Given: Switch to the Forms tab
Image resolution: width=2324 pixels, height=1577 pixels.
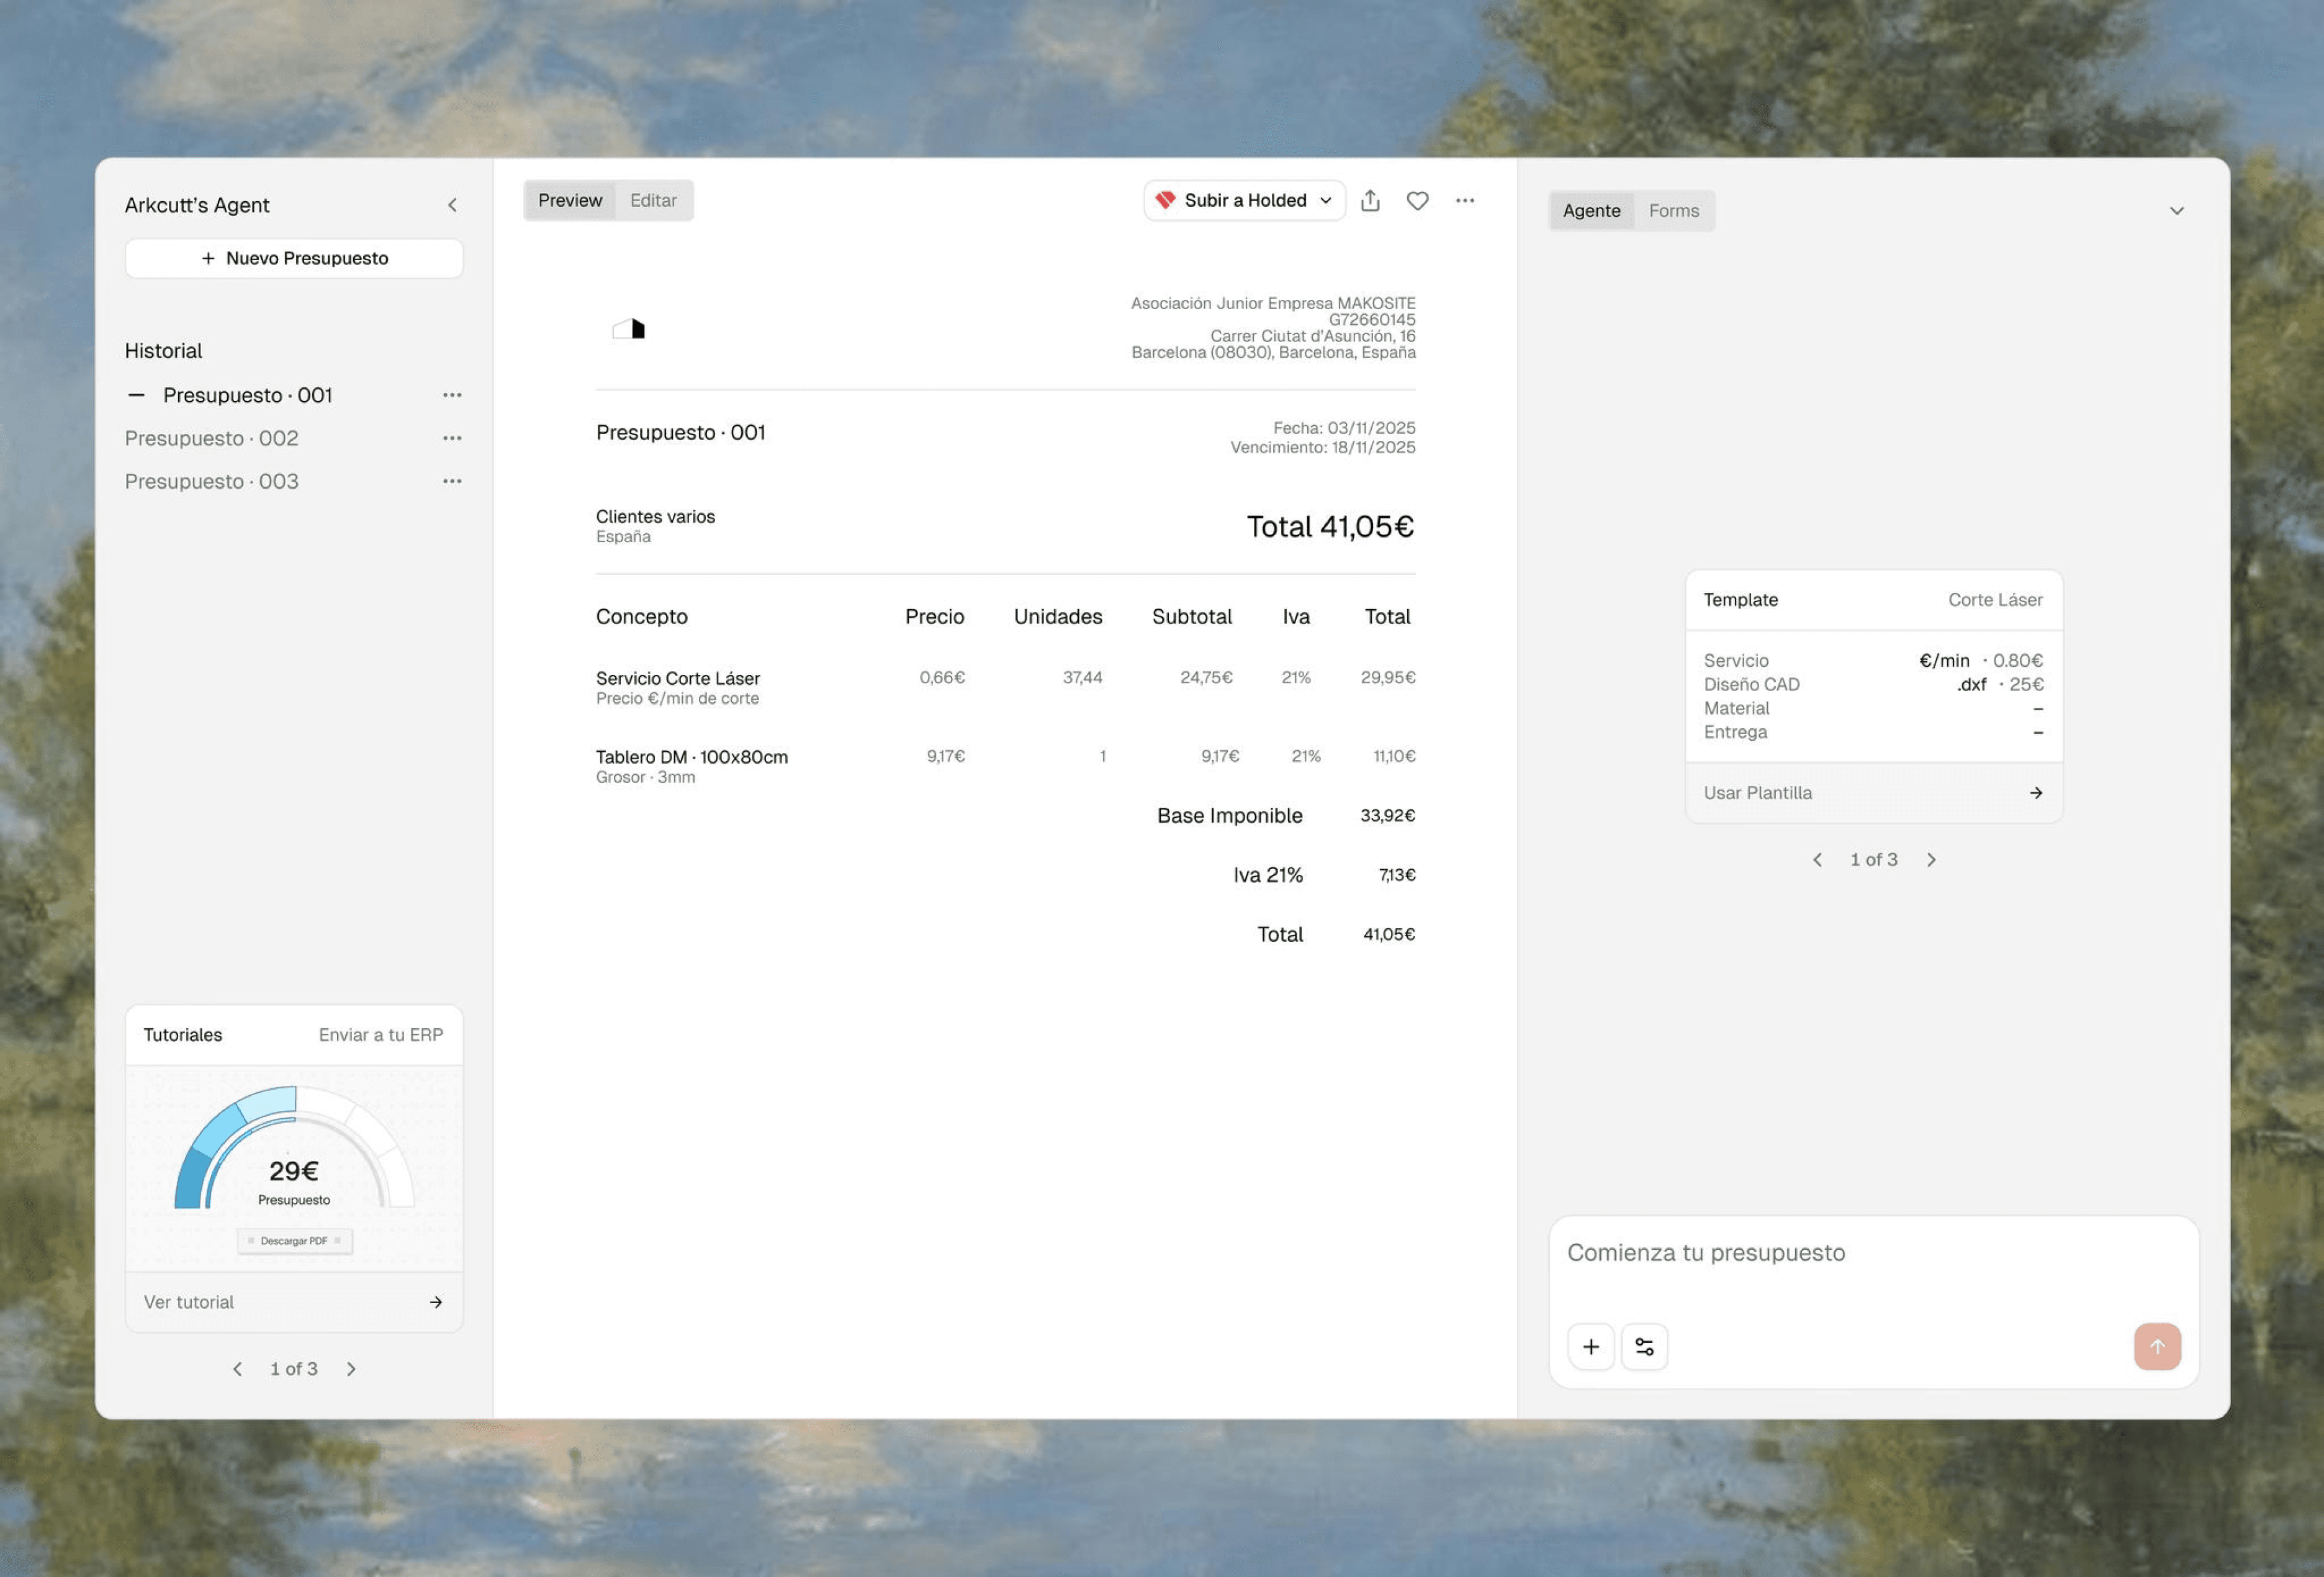Looking at the screenshot, I should [x=1673, y=211].
